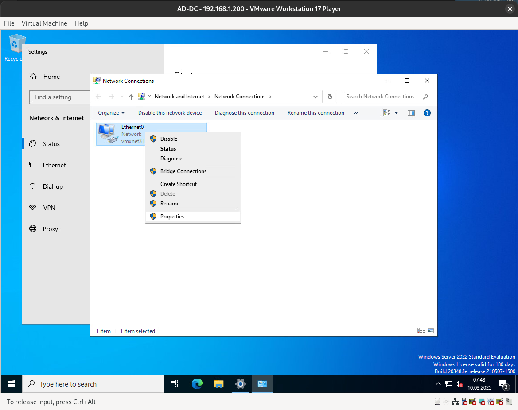Viewport: 518px width, 410px height.
Task: Expand the Organize dropdown
Action: tap(111, 113)
